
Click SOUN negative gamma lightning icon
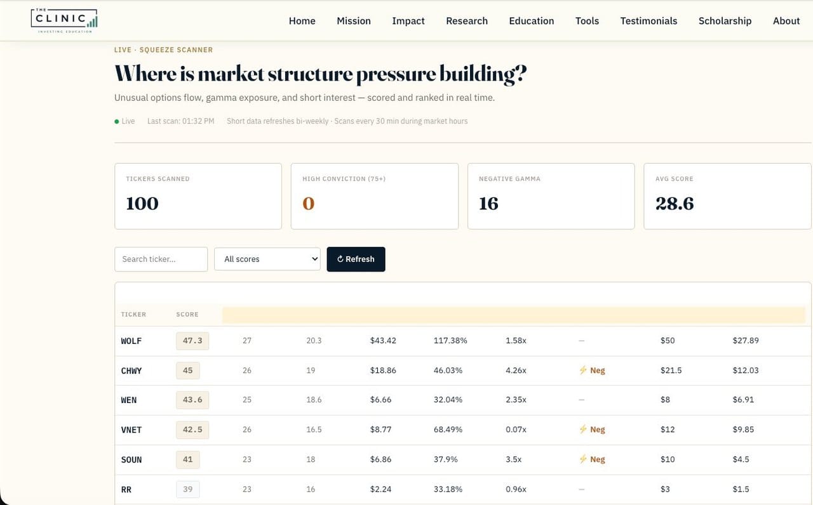click(x=583, y=459)
